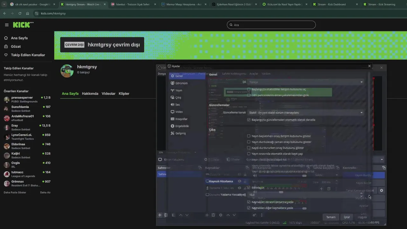The image size is (407, 229).
Task: Select Yayın in Ayarlar sidebar
Action: tap(187, 90)
